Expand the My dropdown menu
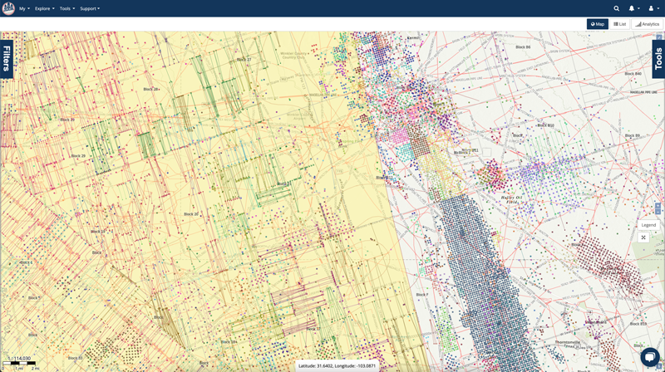The height and width of the screenshot is (372, 665). click(x=24, y=8)
